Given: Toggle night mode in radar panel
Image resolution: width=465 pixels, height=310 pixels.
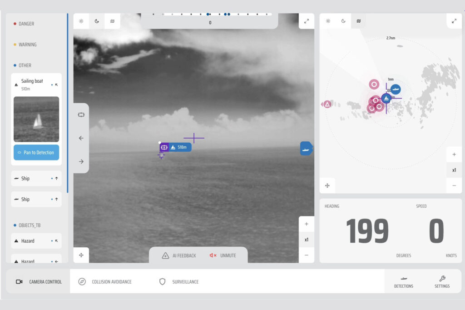Looking at the screenshot, I should click(343, 21).
